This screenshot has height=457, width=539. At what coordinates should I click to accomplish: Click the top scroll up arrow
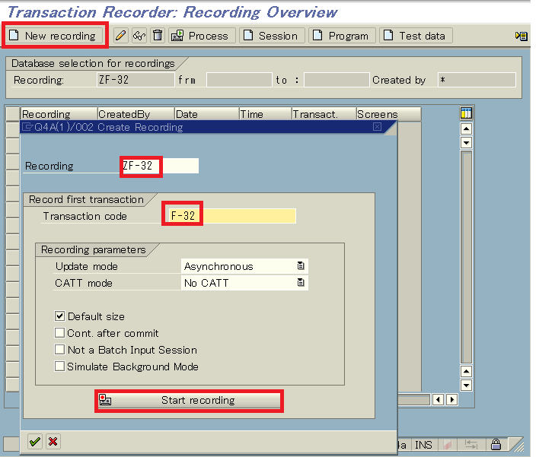click(x=466, y=129)
